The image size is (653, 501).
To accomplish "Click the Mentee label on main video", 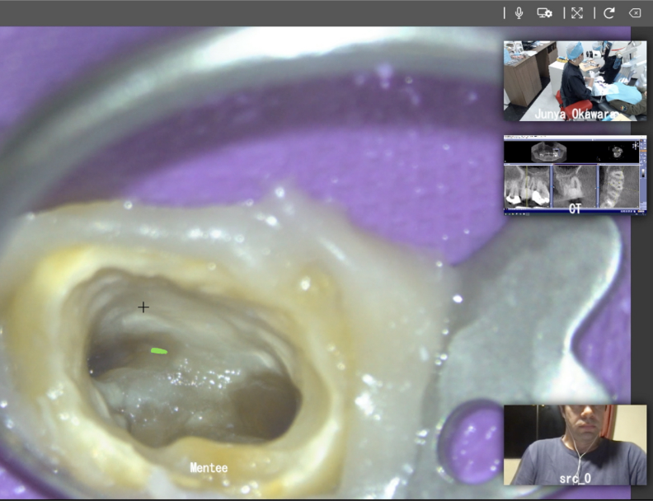I will 209,468.
